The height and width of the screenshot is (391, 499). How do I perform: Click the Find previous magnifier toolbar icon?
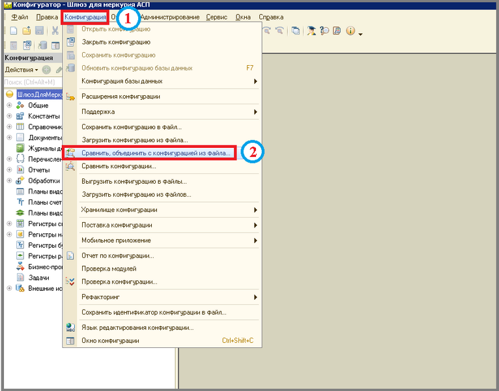279,31
